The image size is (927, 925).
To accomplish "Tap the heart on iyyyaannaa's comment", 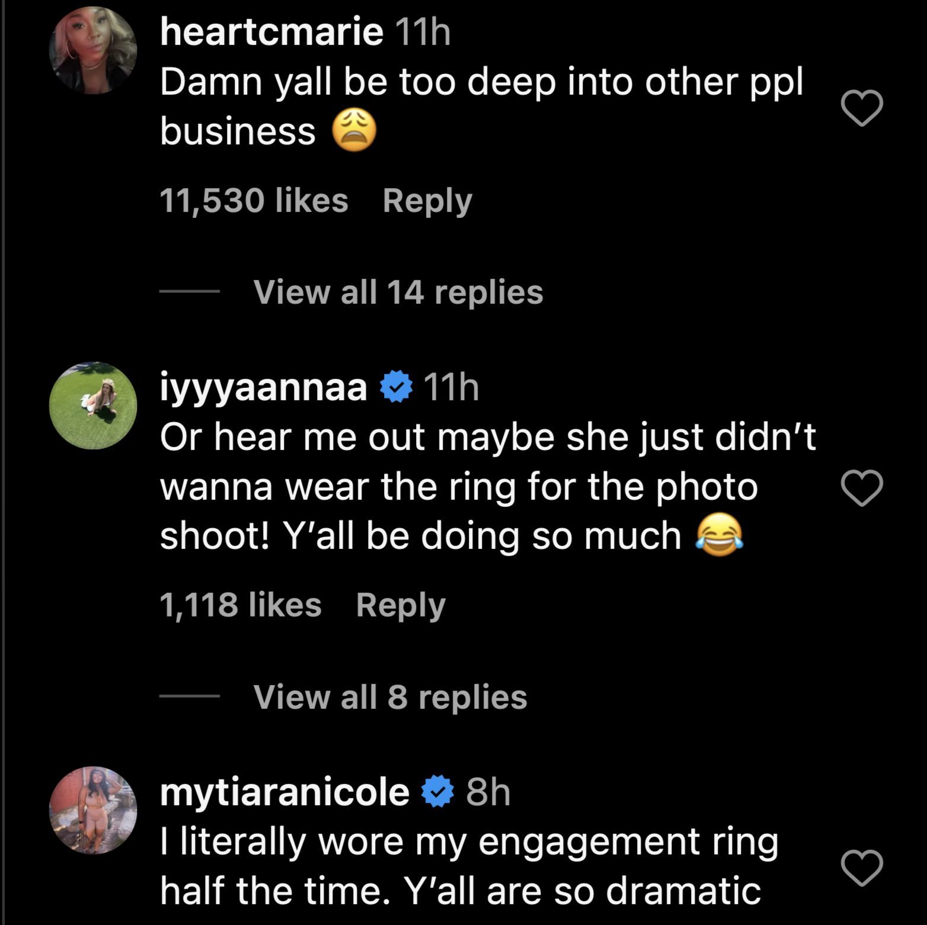I will pyautogui.click(x=862, y=488).
